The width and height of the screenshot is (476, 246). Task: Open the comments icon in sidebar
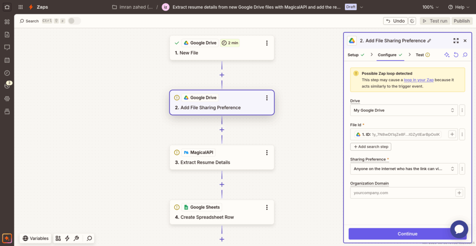[7, 47]
